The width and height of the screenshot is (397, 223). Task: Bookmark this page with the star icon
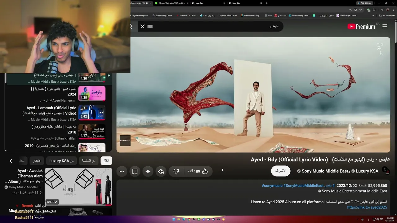[360, 10]
